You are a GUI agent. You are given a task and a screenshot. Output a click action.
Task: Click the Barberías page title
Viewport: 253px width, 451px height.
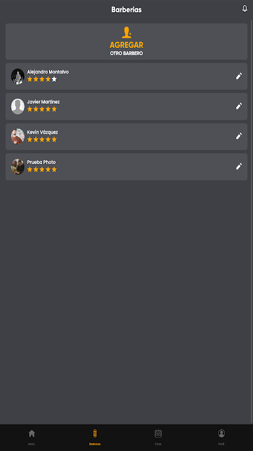click(x=126, y=10)
